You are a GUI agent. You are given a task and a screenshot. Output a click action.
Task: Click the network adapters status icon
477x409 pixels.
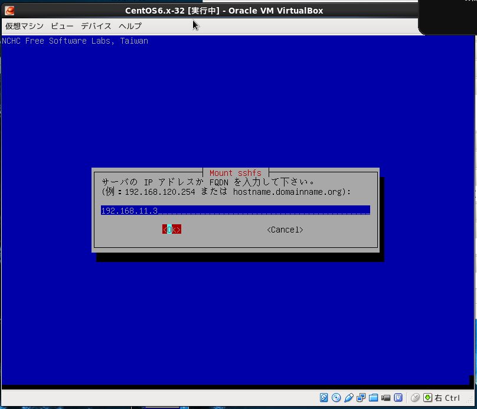point(361,398)
